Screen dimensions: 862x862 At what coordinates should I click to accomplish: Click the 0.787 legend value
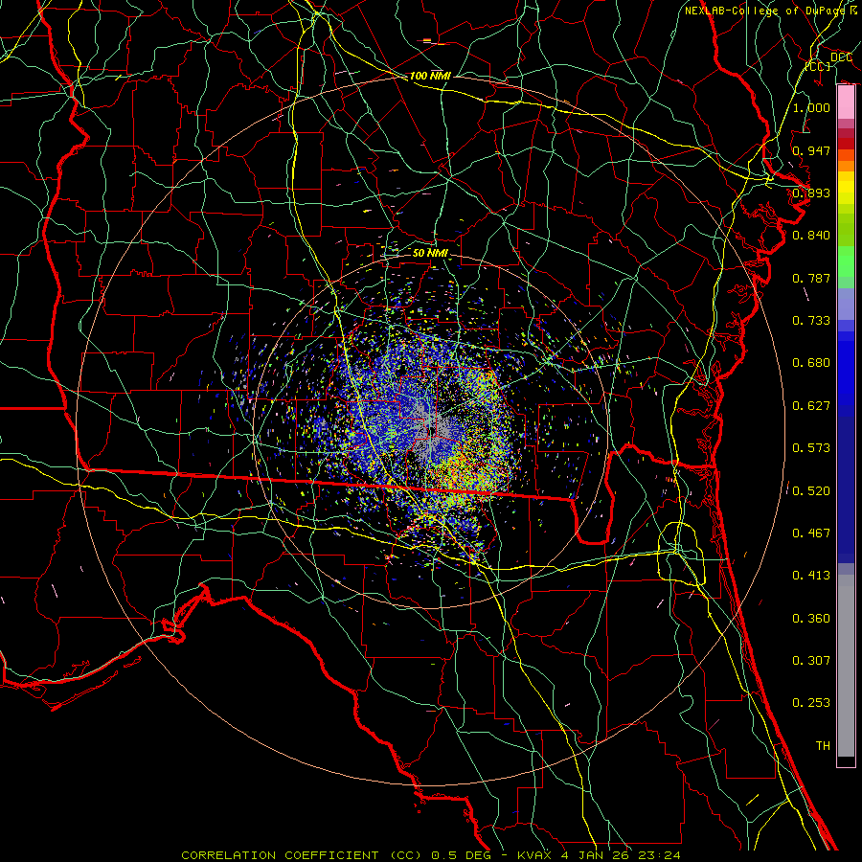(811, 278)
